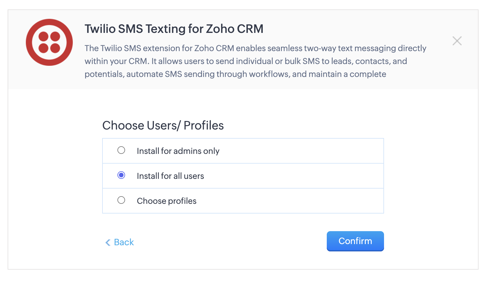
Task: Select the Choose profiles radio button
Action: 121,200
